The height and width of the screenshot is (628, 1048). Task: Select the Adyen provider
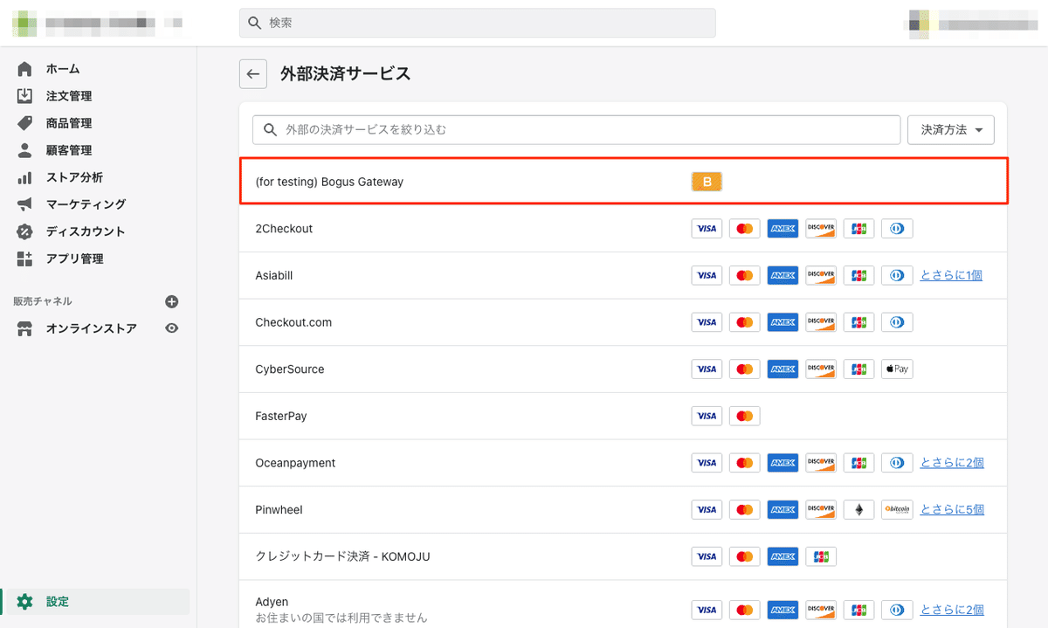272,602
